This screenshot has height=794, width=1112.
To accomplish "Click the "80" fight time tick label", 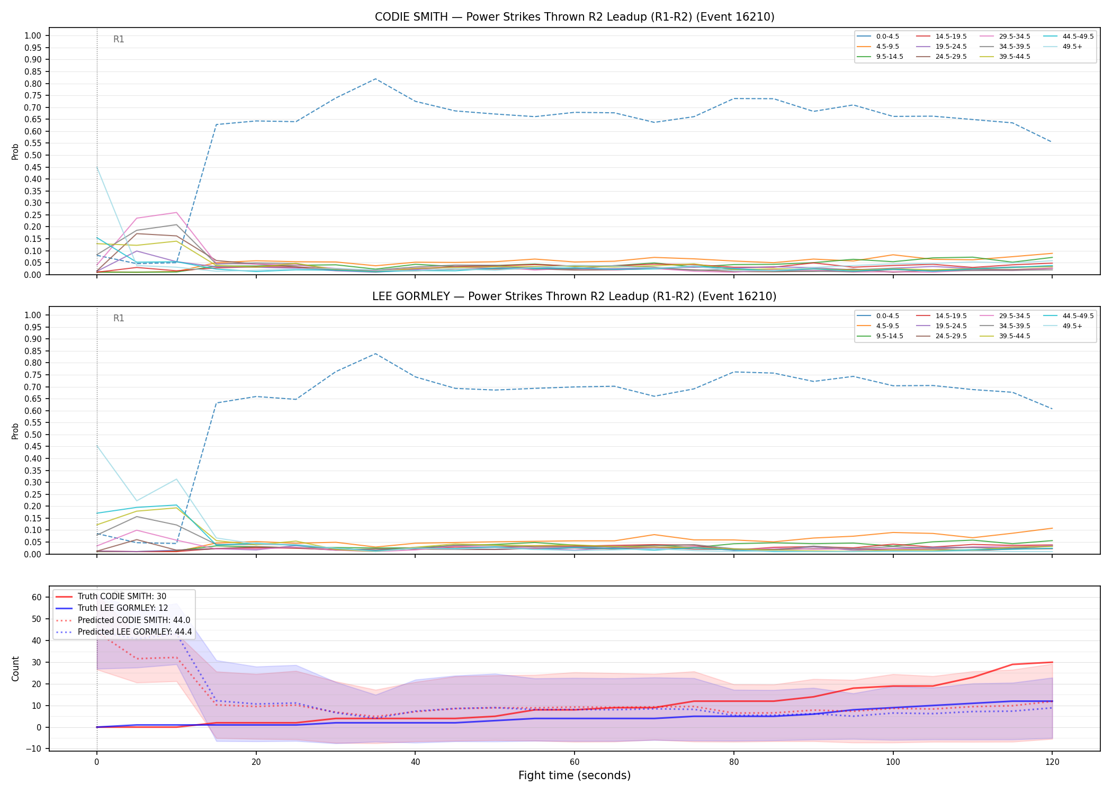I will (733, 762).
